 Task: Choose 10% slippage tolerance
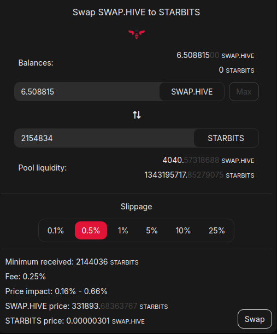click(183, 231)
